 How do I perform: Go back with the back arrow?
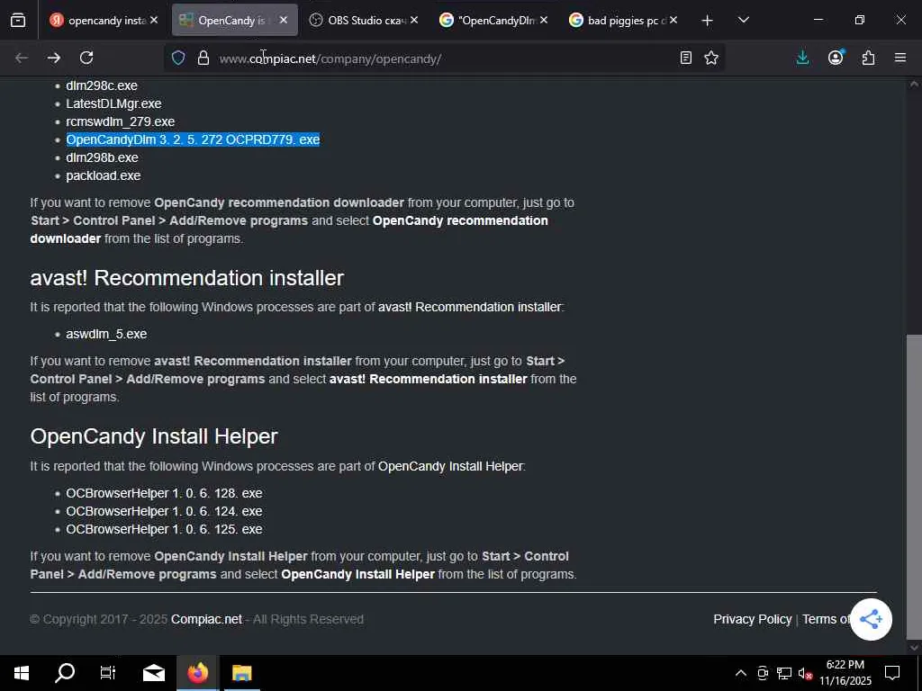(22, 58)
